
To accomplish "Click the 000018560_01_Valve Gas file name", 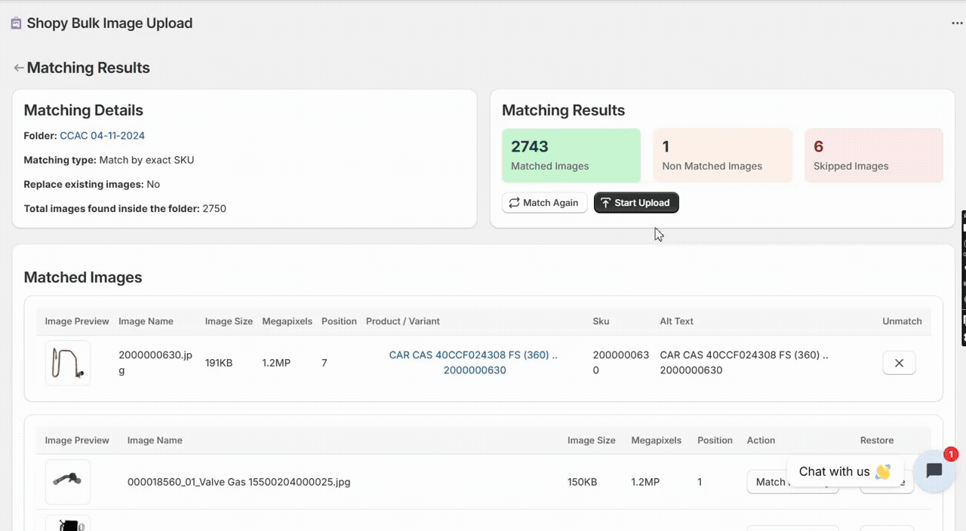I will point(238,482).
